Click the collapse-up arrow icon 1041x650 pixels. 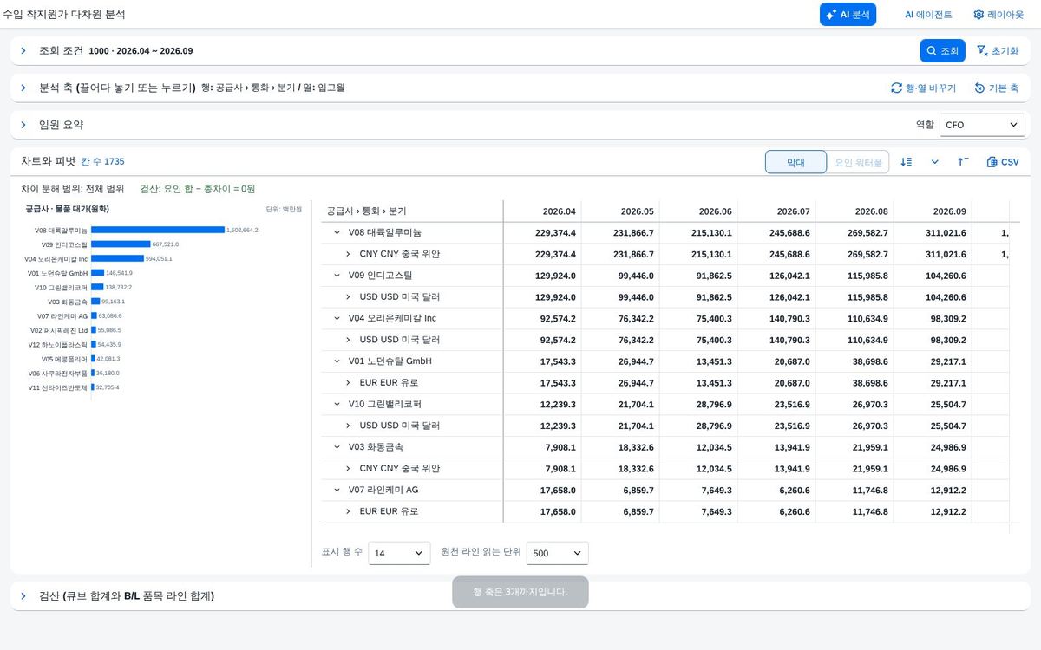point(964,162)
